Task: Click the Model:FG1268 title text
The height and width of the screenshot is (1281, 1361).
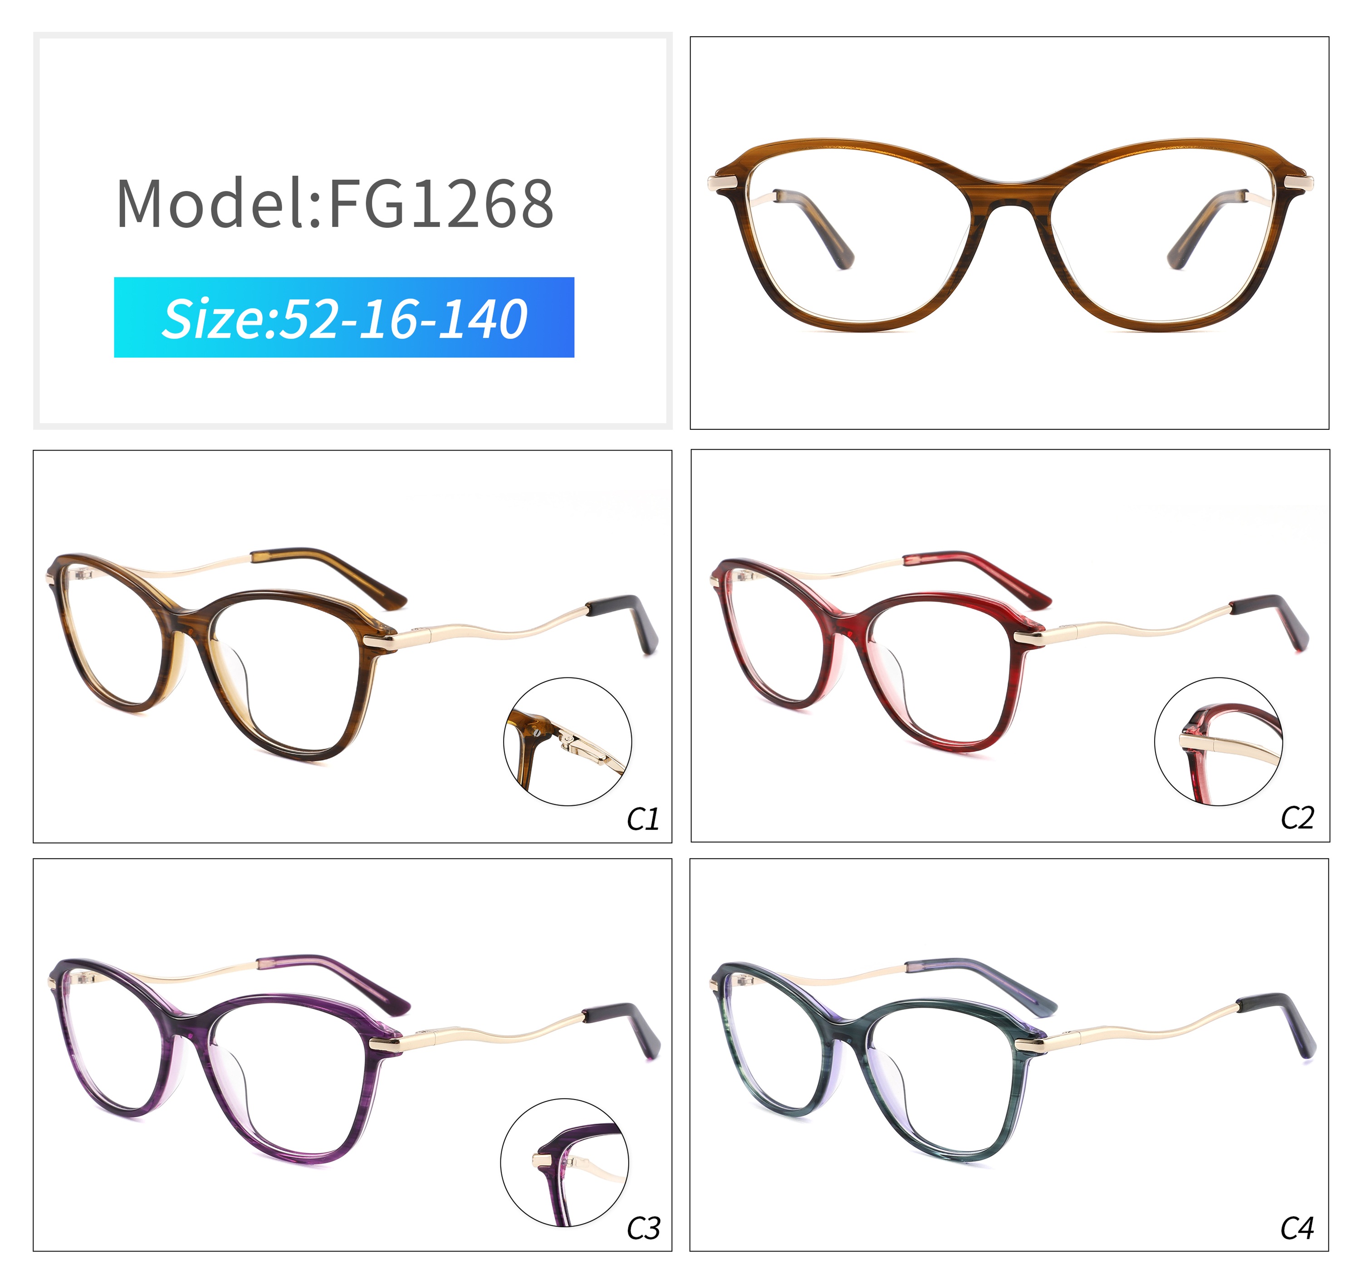Action: 335,203
